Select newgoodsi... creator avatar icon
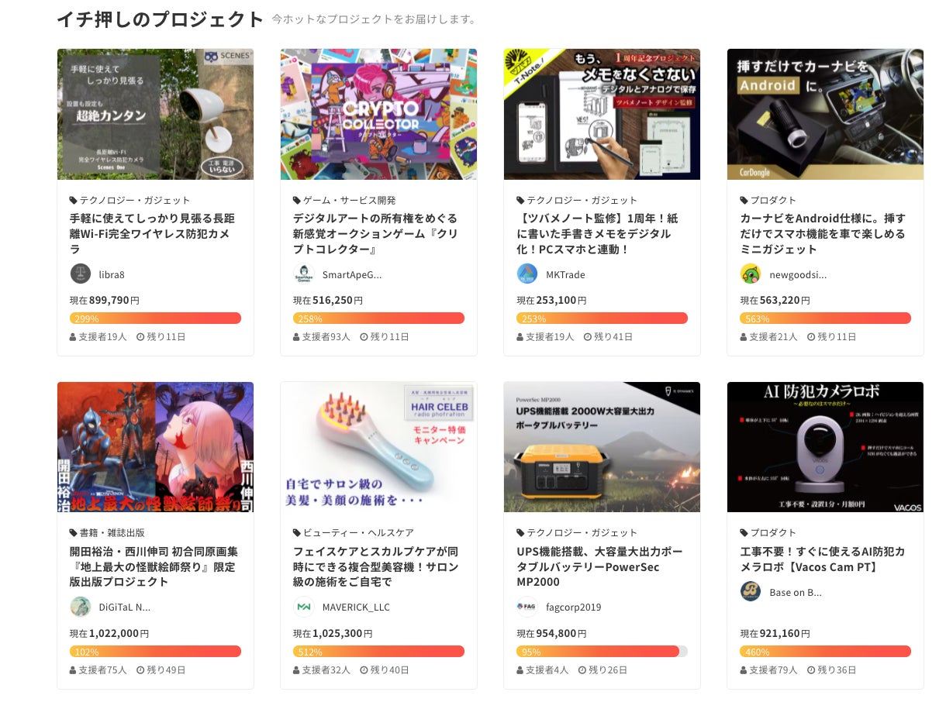Viewport: 946px width, 709px height. pyautogui.click(x=751, y=274)
